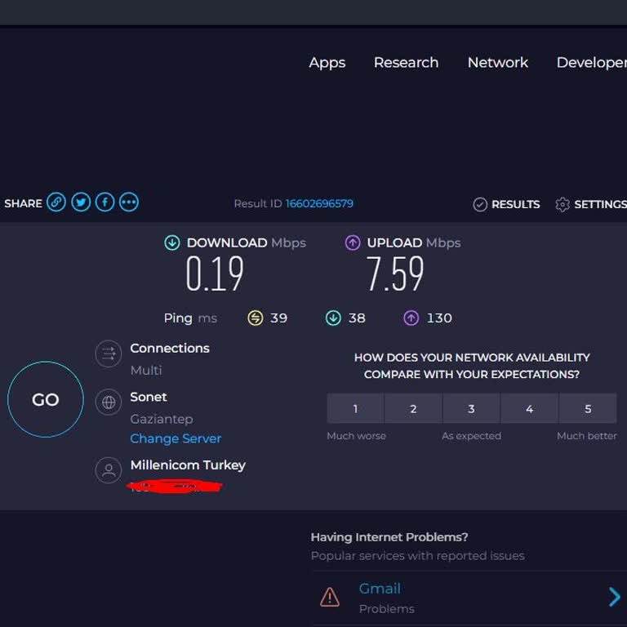Image resolution: width=627 pixels, height=627 pixels.
Task: Click the SETTINGS gear icon
Action: [x=563, y=204]
